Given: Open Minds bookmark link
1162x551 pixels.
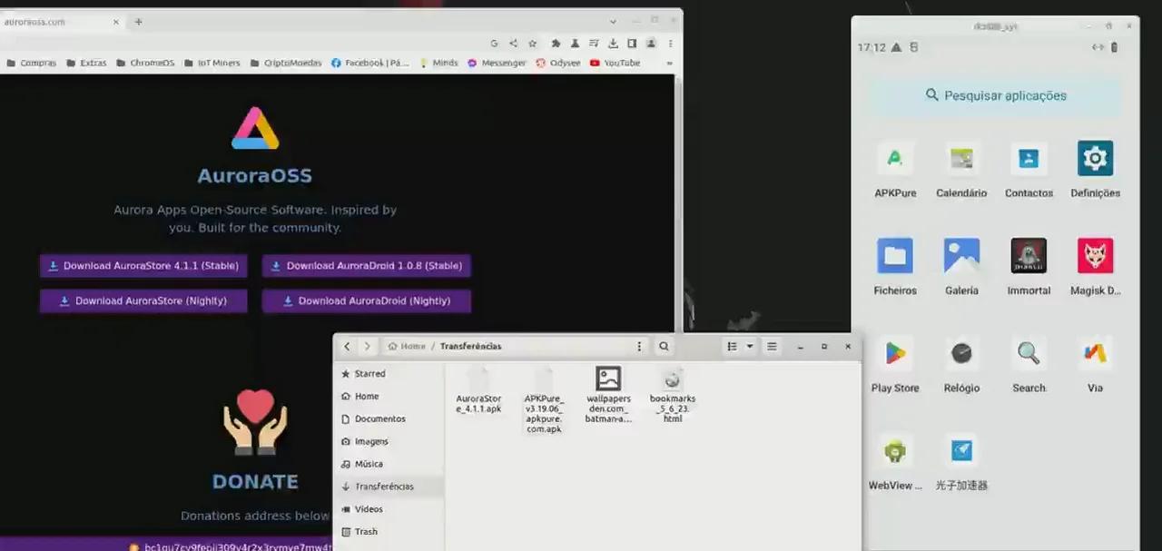Looking at the screenshot, I should 438,64.
